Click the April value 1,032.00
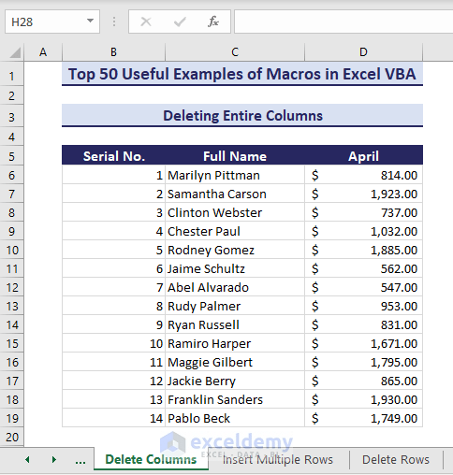The image size is (453, 475). (363, 231)
